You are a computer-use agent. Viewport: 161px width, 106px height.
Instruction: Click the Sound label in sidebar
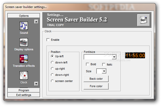(x=24, y=33)
